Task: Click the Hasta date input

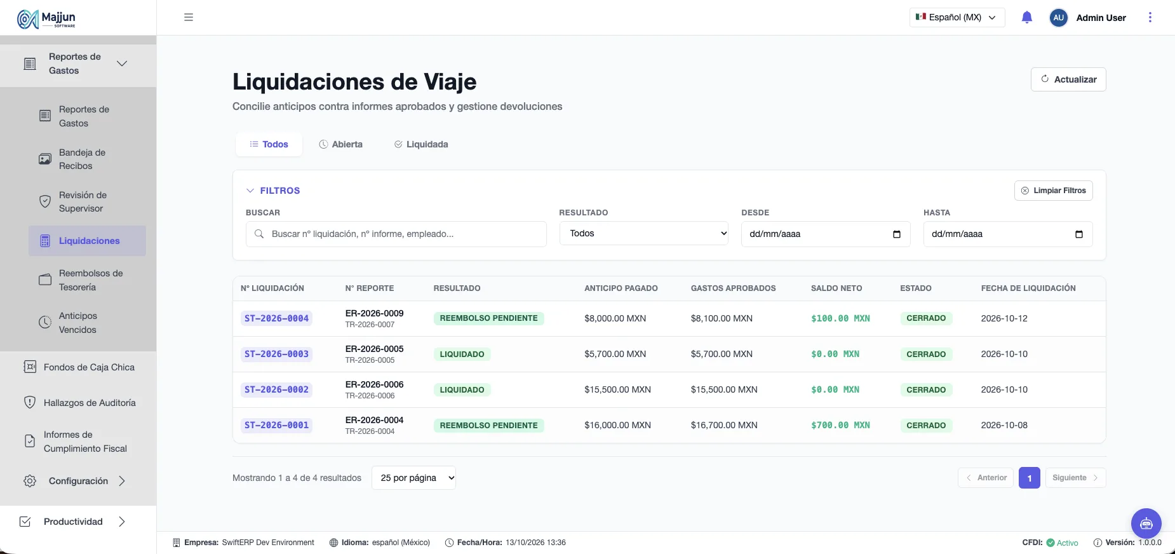Action: [x=1008, y=234]
